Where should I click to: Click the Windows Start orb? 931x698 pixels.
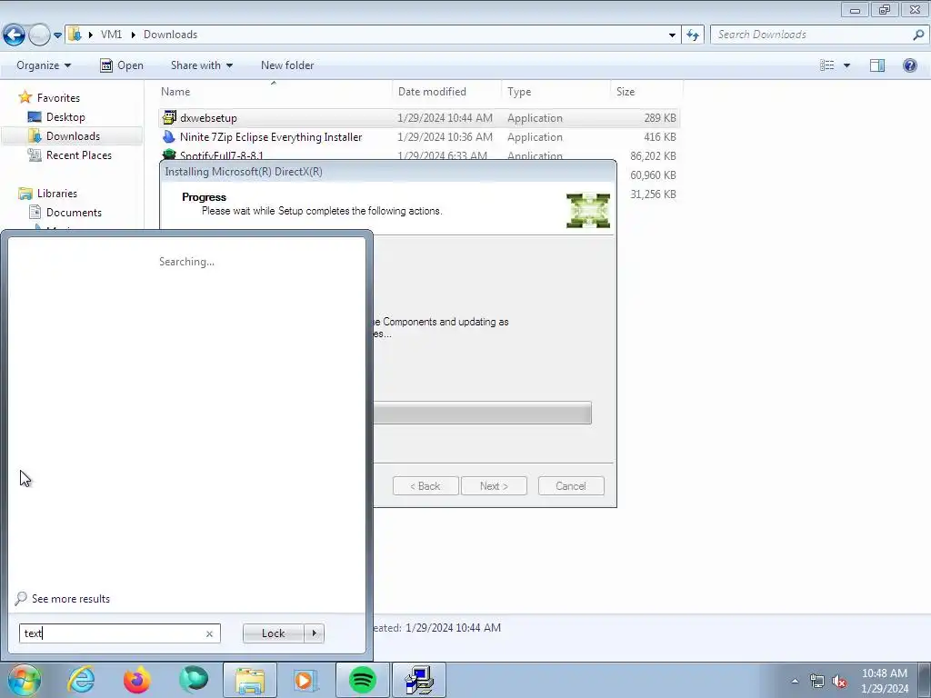click(24, 680)
